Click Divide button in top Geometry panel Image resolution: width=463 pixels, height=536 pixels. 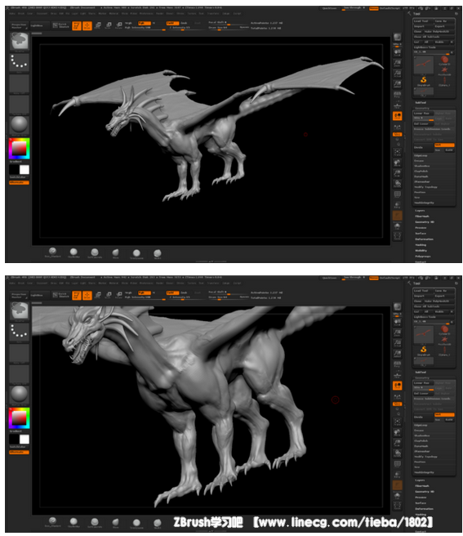423,147
